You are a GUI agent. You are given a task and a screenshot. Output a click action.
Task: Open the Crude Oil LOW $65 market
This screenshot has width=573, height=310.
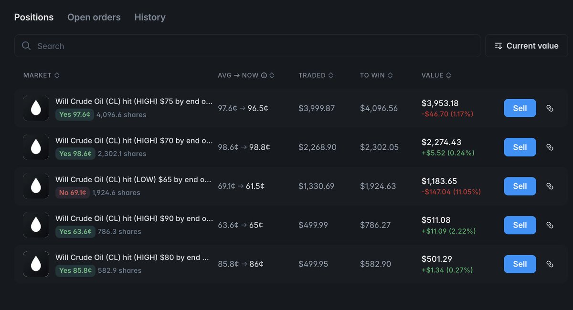pos(133,180)
